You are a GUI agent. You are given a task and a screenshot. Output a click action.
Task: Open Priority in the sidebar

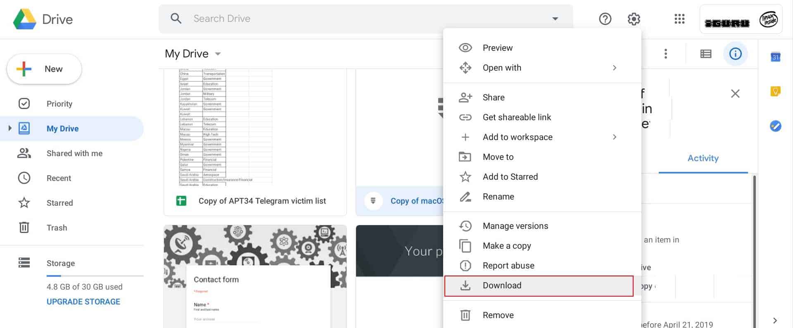[72, 104]
